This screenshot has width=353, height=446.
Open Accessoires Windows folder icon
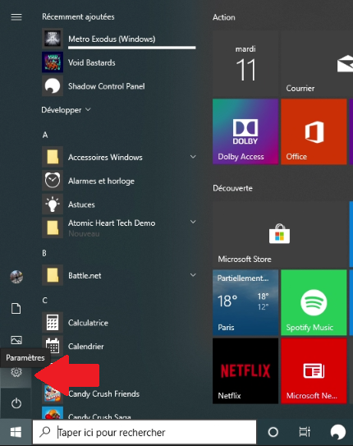[x=53, y=157]
